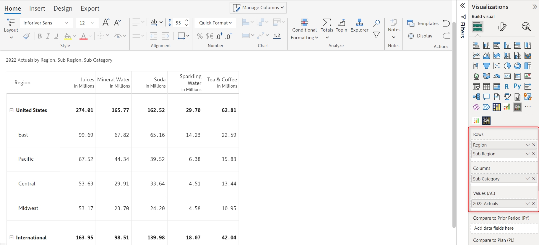539x245 pixels.
Task: Open the Templates button
Action: (423, 23)
